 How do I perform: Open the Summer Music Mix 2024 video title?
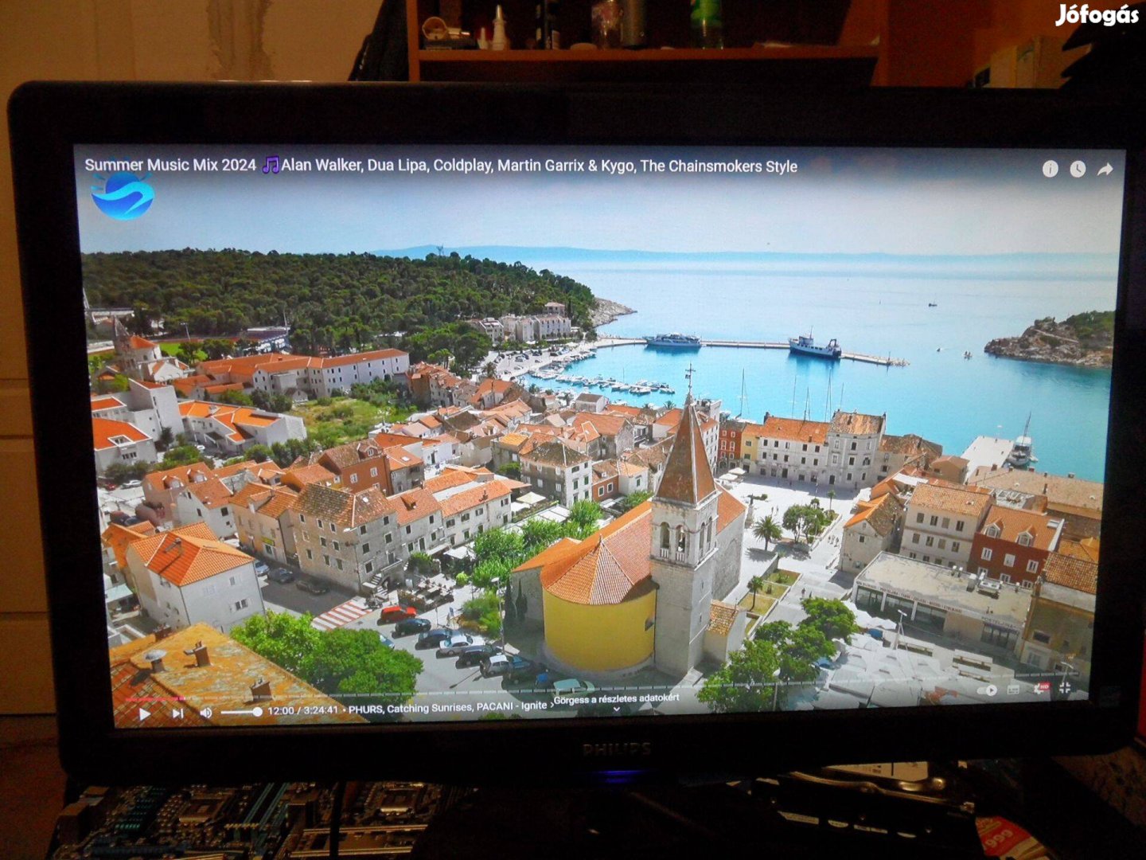(441, 166)
